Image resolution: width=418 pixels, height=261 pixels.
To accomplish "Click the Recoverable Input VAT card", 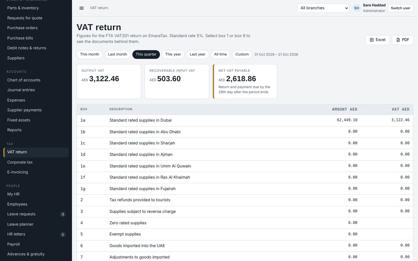I will pos(177,81).
